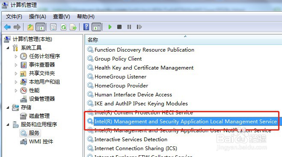Click the Refresh toolbar icon
Screen dimensions: 282x157
63,27
